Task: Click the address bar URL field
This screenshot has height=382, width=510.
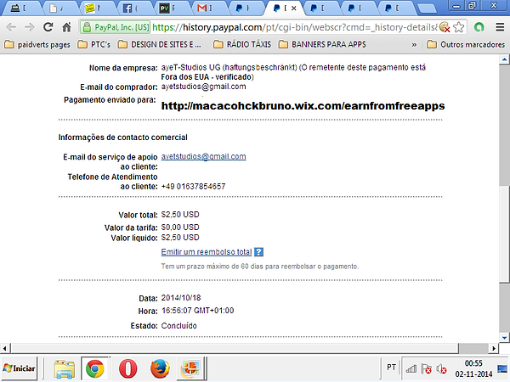Action: coord(294,27)
